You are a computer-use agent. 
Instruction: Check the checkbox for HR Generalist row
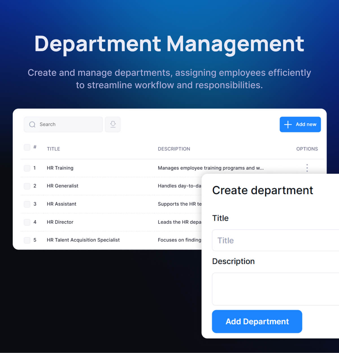[x=27, y=186]
